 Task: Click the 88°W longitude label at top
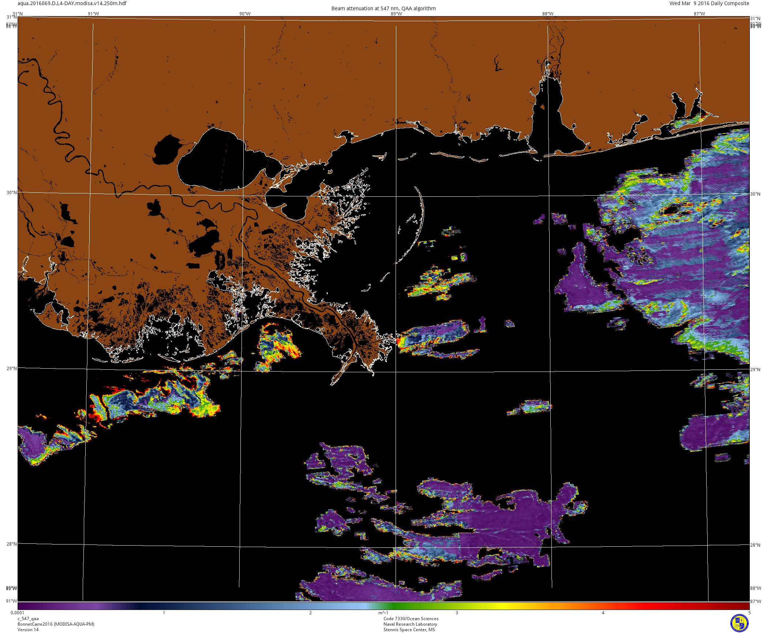tap(548, 14)
